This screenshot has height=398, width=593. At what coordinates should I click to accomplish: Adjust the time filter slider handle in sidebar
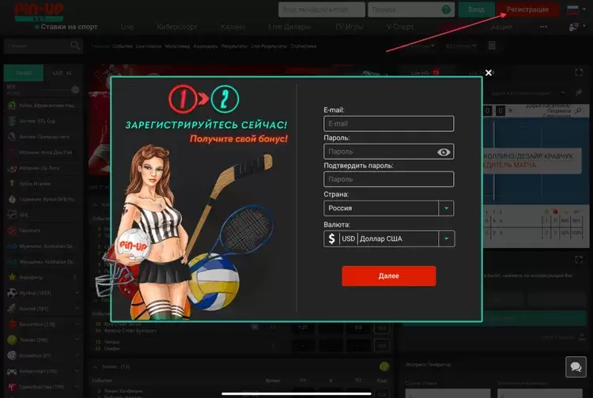pos(75,89)
